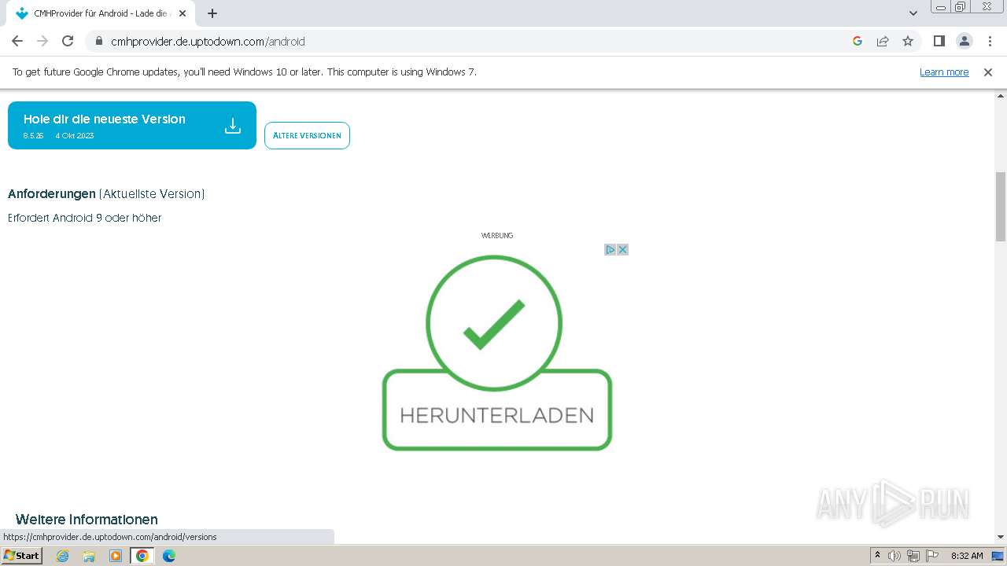Image resolution: width=1007 pixels, height=566 pixels.
Task: Open the Ältere Versionen button
Action: click(307, 135)
